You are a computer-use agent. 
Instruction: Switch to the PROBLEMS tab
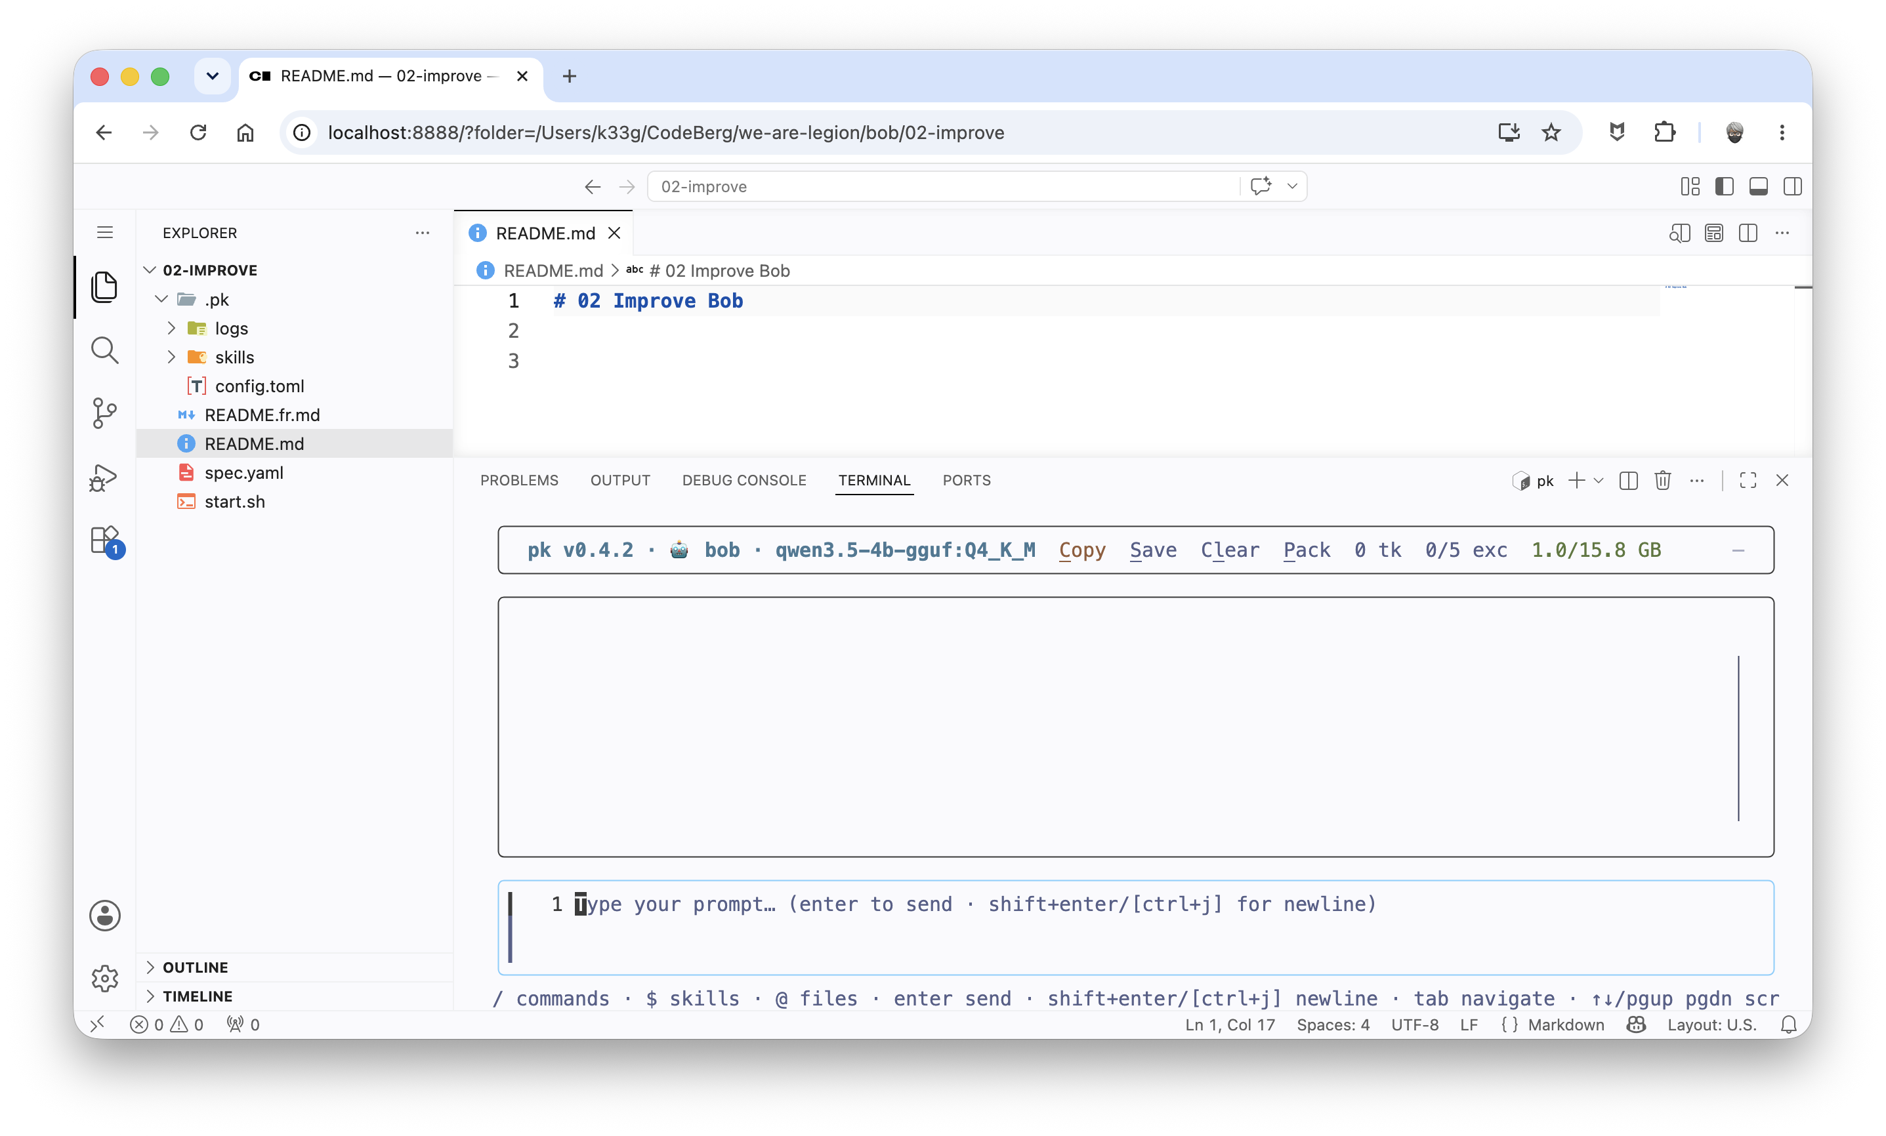519,480
